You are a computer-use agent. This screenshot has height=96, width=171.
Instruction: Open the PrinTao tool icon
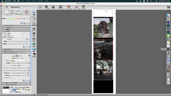[34, 54]
